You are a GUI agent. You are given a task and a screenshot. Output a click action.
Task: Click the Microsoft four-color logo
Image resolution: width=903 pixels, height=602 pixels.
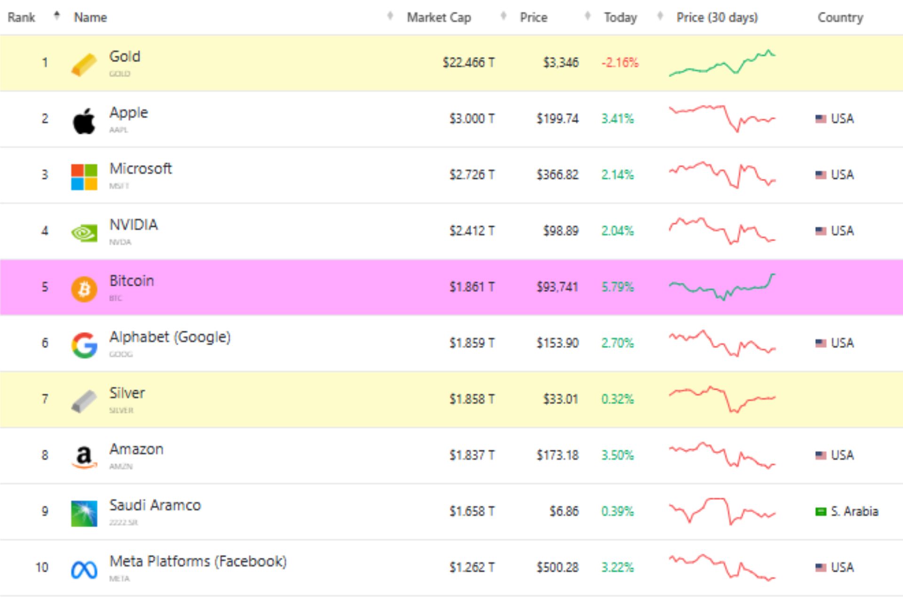click(x=84, y=176)
